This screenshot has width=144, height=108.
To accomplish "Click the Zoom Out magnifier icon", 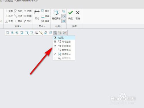I will (17, 33).
